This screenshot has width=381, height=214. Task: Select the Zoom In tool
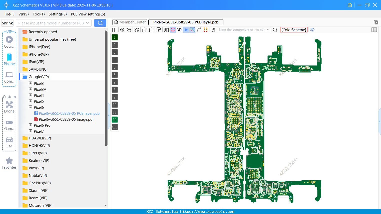click(x=122, y=30)
